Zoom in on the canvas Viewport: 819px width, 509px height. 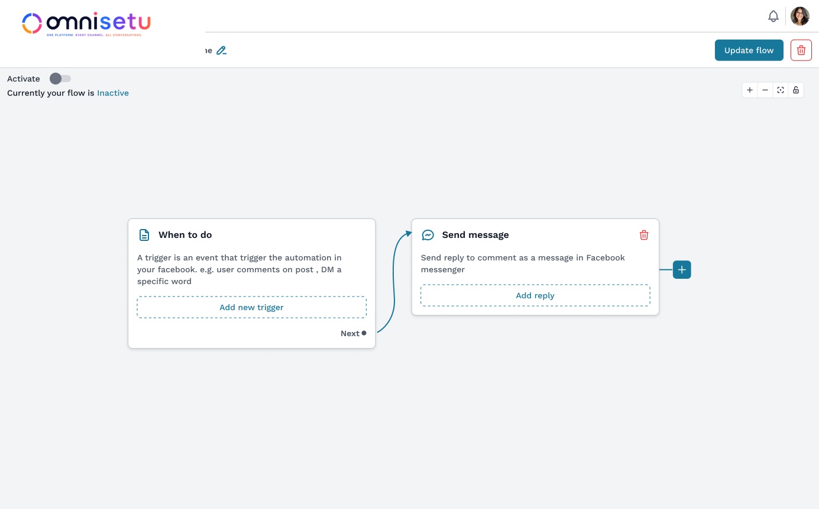coord(750,90)
